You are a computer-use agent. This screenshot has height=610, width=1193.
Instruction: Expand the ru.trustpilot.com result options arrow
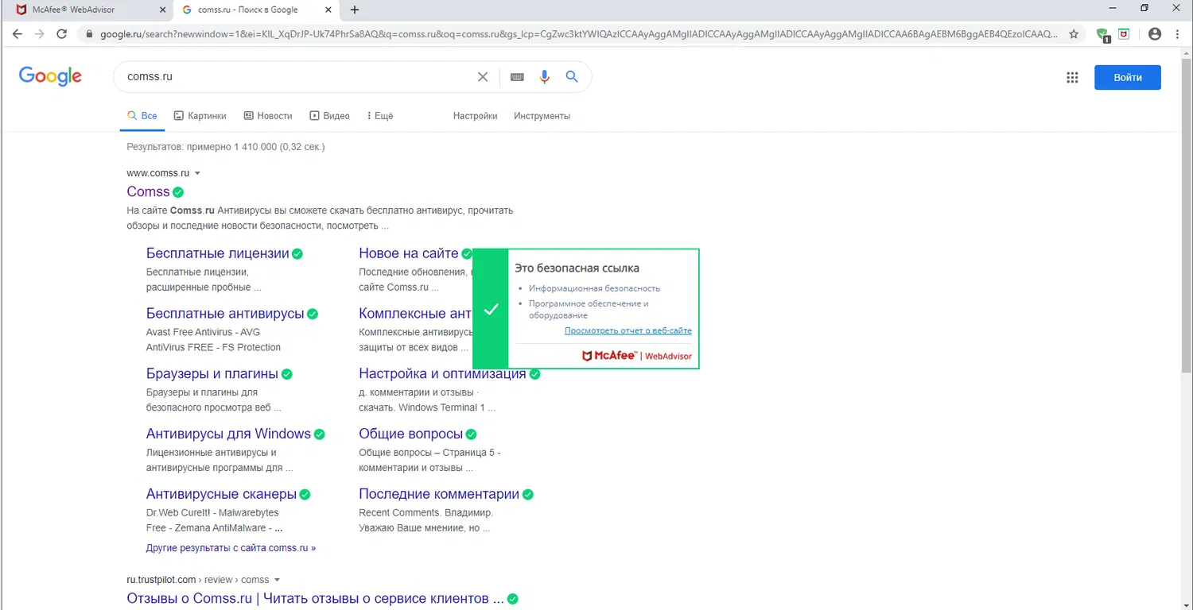click(x=277, y=580)
